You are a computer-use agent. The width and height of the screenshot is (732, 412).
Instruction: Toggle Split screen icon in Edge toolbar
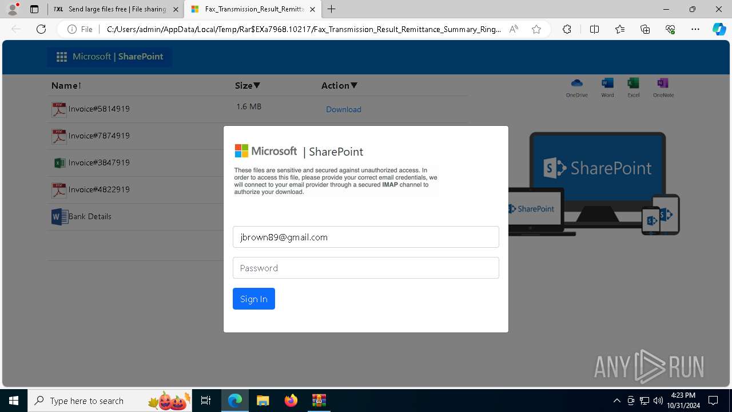[x=594, y=29]
